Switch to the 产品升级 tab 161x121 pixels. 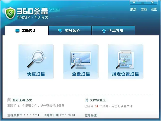point(114,31)
